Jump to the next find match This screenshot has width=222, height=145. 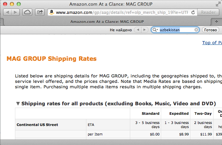pos(145,30)
